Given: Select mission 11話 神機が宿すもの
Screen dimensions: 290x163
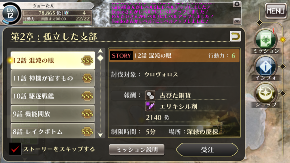Looking at the screenshot, I should 53,78.
